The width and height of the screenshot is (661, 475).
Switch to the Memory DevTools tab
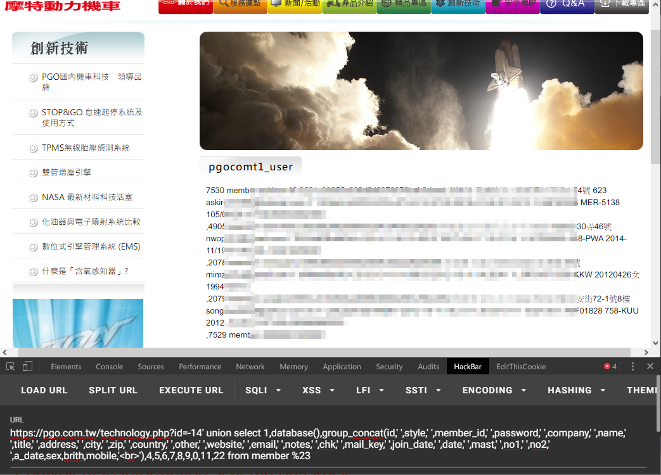click(293, 367)
